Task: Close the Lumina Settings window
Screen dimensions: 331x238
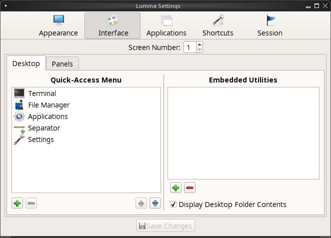Action: (x=325, y=6)
